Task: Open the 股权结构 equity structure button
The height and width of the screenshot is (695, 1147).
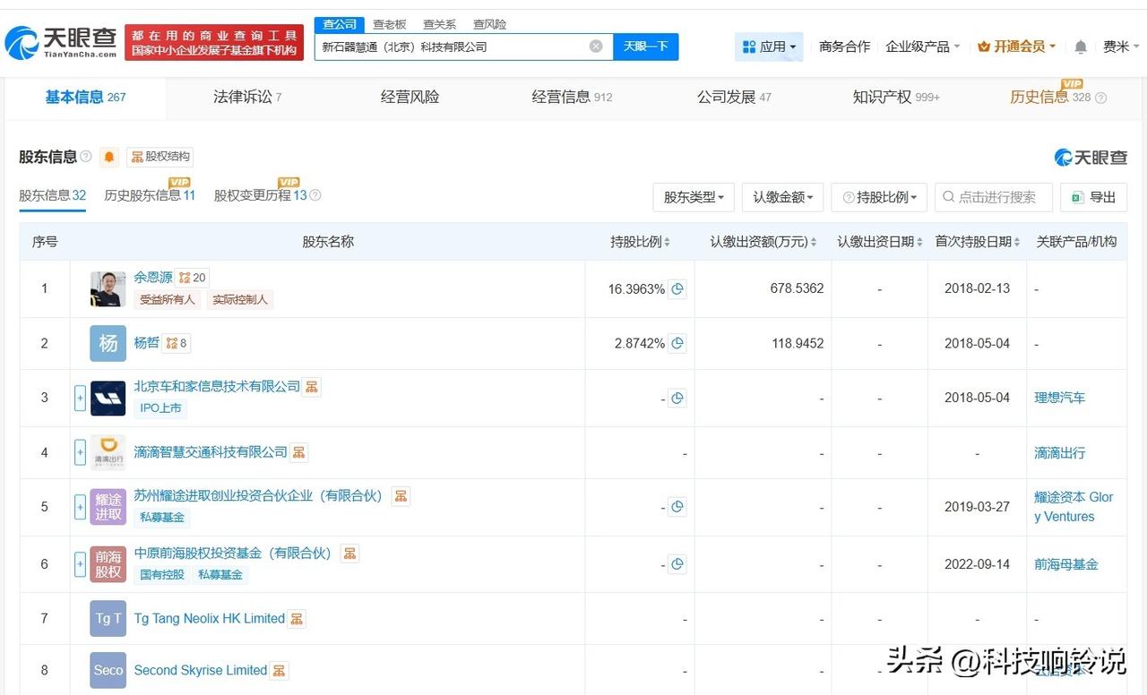Action: [160, 157]
